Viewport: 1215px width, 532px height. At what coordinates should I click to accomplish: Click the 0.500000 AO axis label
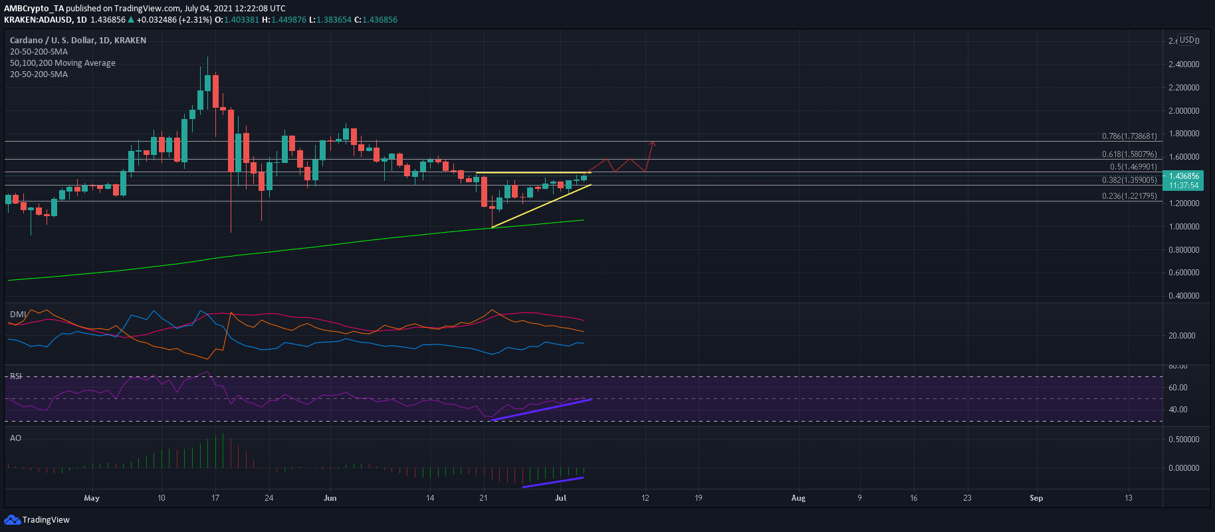pyautogui.click(x=1184, y=440)
